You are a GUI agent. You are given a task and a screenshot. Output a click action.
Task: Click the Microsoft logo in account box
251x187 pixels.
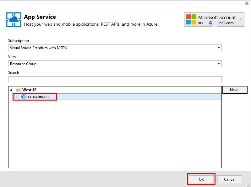(x=191, y=19)
